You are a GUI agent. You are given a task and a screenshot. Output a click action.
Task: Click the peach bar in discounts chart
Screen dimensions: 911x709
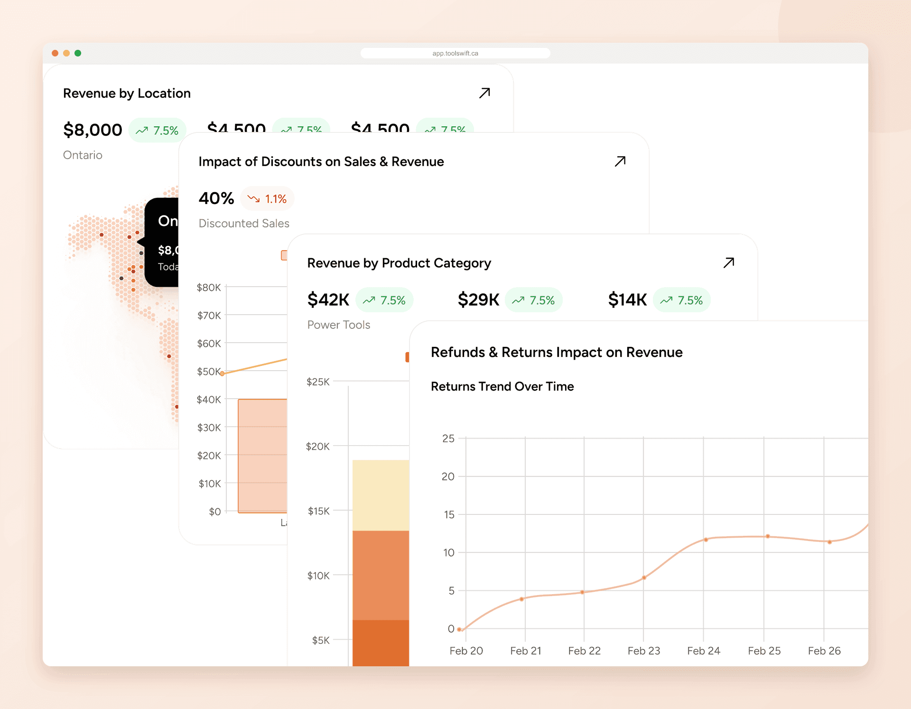(263, 456)
